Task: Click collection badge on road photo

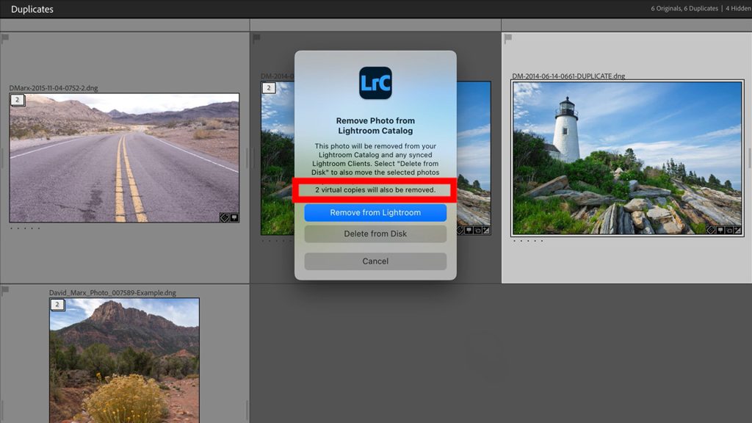Action: pos(234,217)
